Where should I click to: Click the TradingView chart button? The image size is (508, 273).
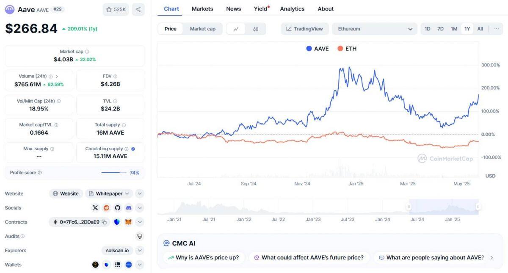pyautogui.click(x=304, y=29)
